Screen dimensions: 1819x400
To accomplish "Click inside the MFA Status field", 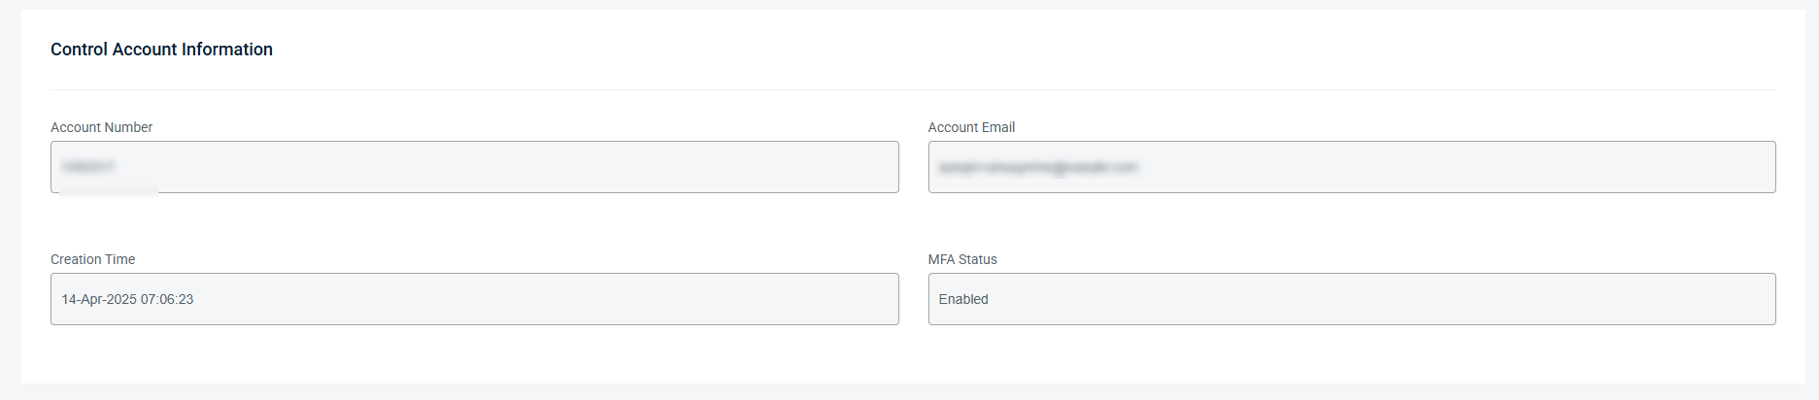I will tap(1352, 299).
